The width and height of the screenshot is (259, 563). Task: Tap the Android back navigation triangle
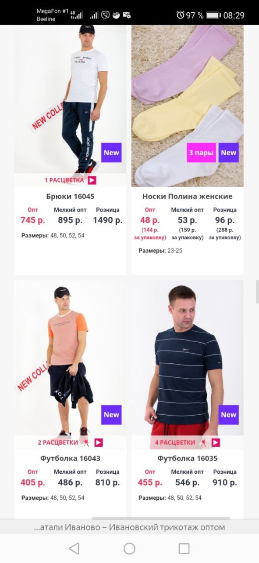click(75, 548)
